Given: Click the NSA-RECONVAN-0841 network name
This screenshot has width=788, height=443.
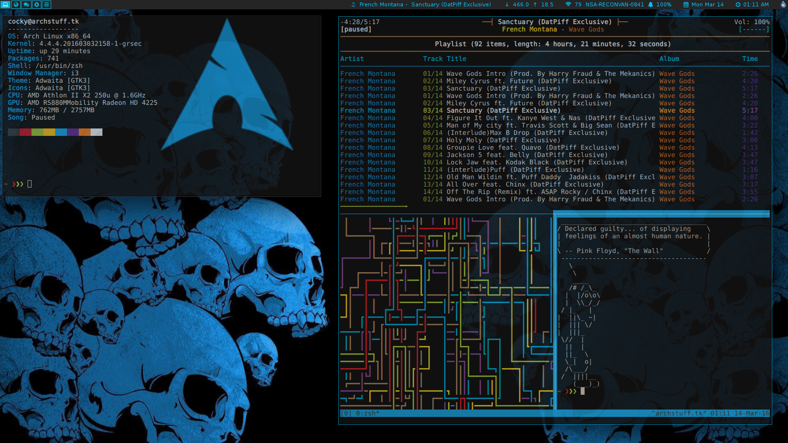Looking at the screenshot, I should (x=615, y=4).
